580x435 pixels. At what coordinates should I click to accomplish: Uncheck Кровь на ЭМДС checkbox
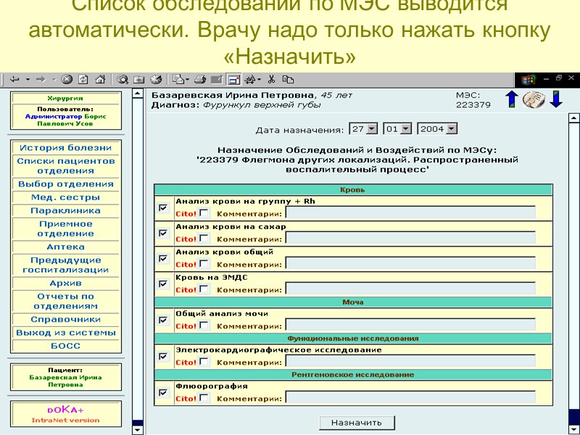point(163,283)
